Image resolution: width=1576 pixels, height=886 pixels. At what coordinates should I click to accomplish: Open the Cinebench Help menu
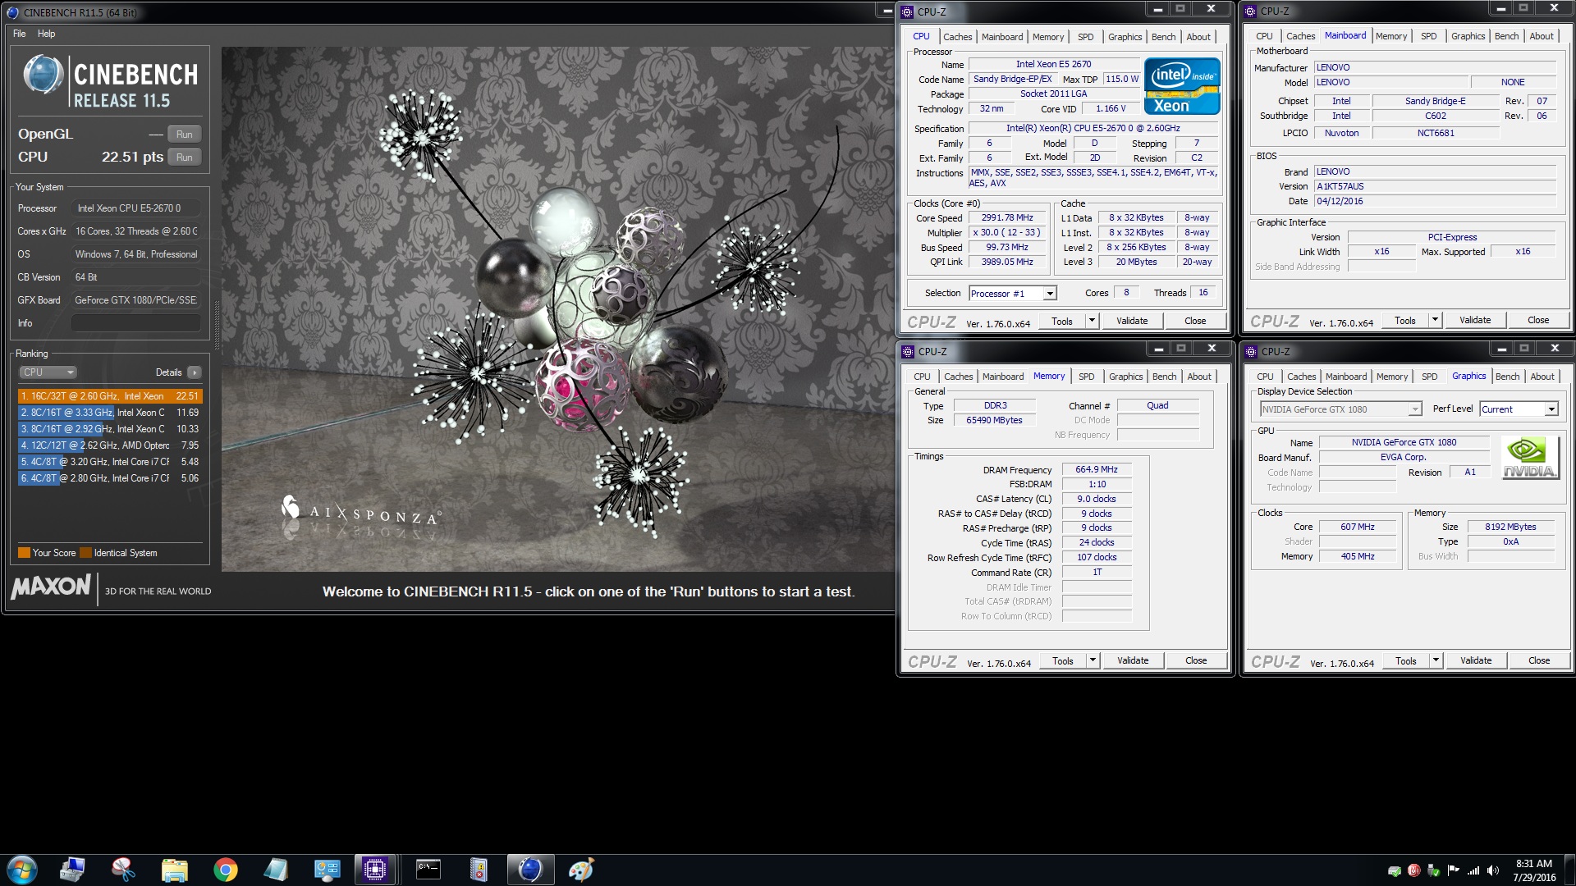pyautogui.click(x=47, y=34)
